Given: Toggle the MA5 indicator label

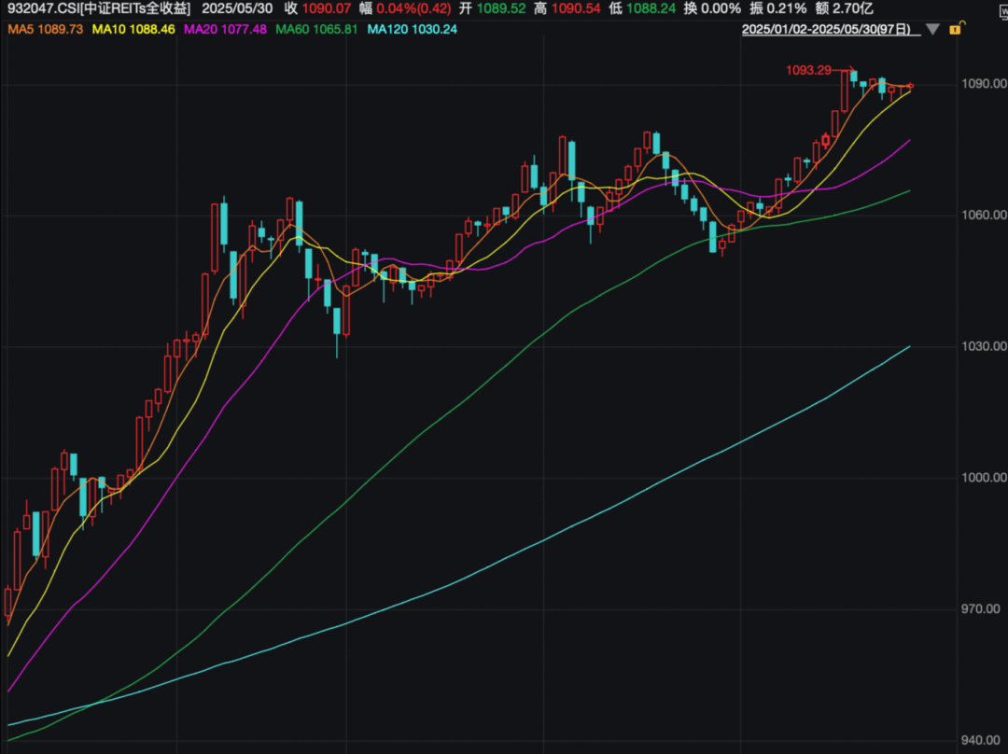Looking at the screenshot, I should 45,30.
